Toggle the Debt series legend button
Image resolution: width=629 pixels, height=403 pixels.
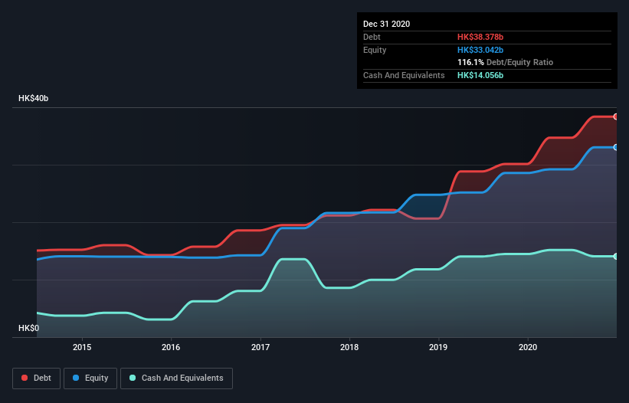pos(37,378)
